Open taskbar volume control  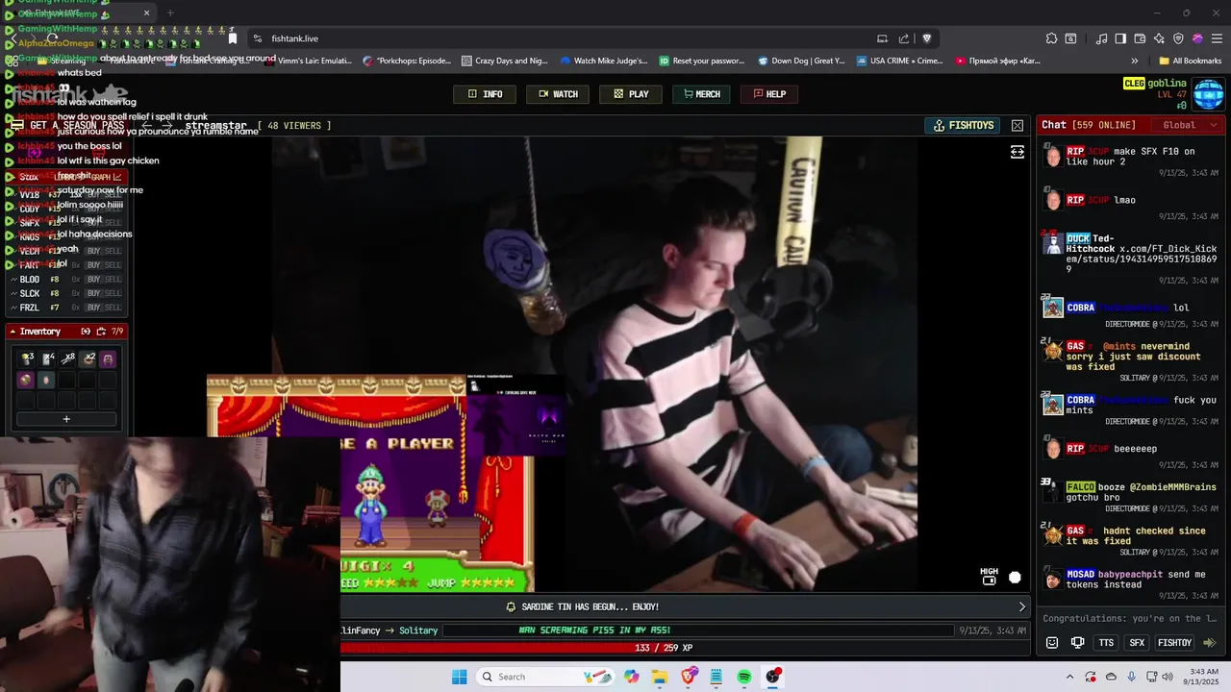(x=1168, y=677)
